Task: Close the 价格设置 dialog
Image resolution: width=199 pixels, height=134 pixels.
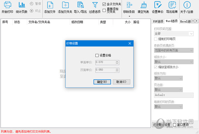Action: click(x=130, y=43)
